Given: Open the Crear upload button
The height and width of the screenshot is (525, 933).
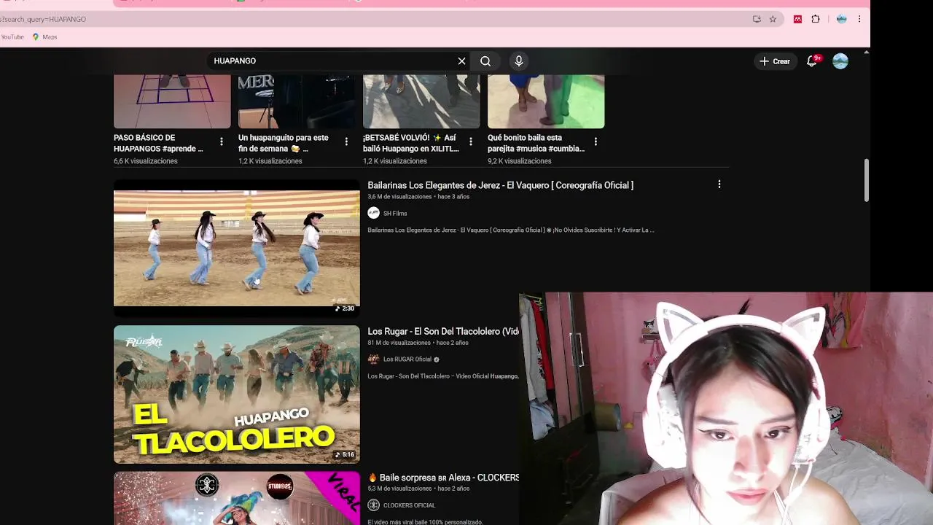Looking at the screenshot, I should click(775, 61).
